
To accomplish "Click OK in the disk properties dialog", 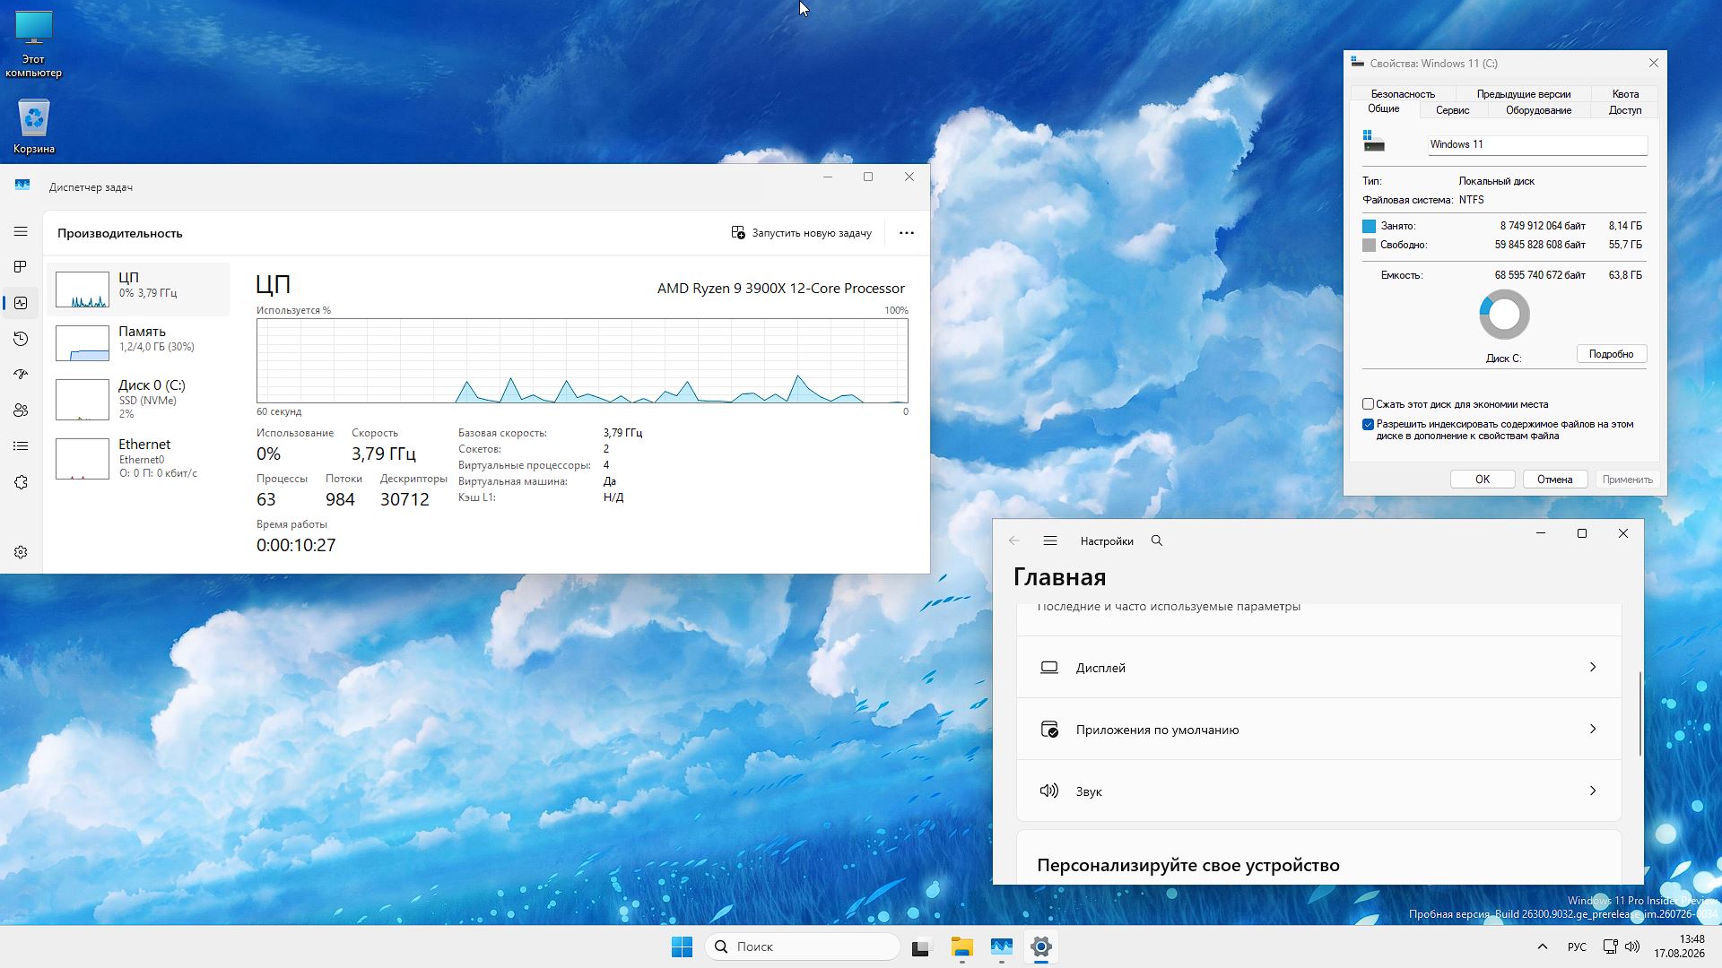I will point(1483,480).
